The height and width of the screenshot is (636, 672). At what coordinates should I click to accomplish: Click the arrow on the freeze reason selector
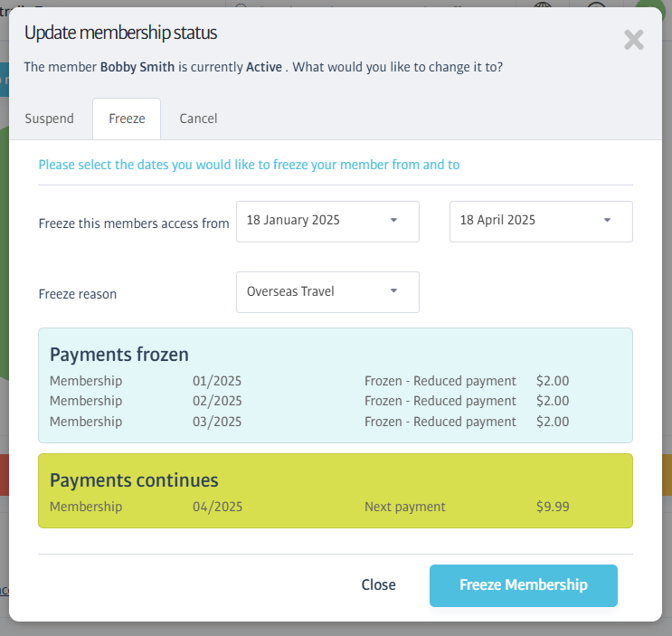[393, 291]
